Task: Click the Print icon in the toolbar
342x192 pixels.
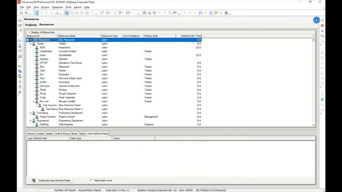Action: [21, 13]
